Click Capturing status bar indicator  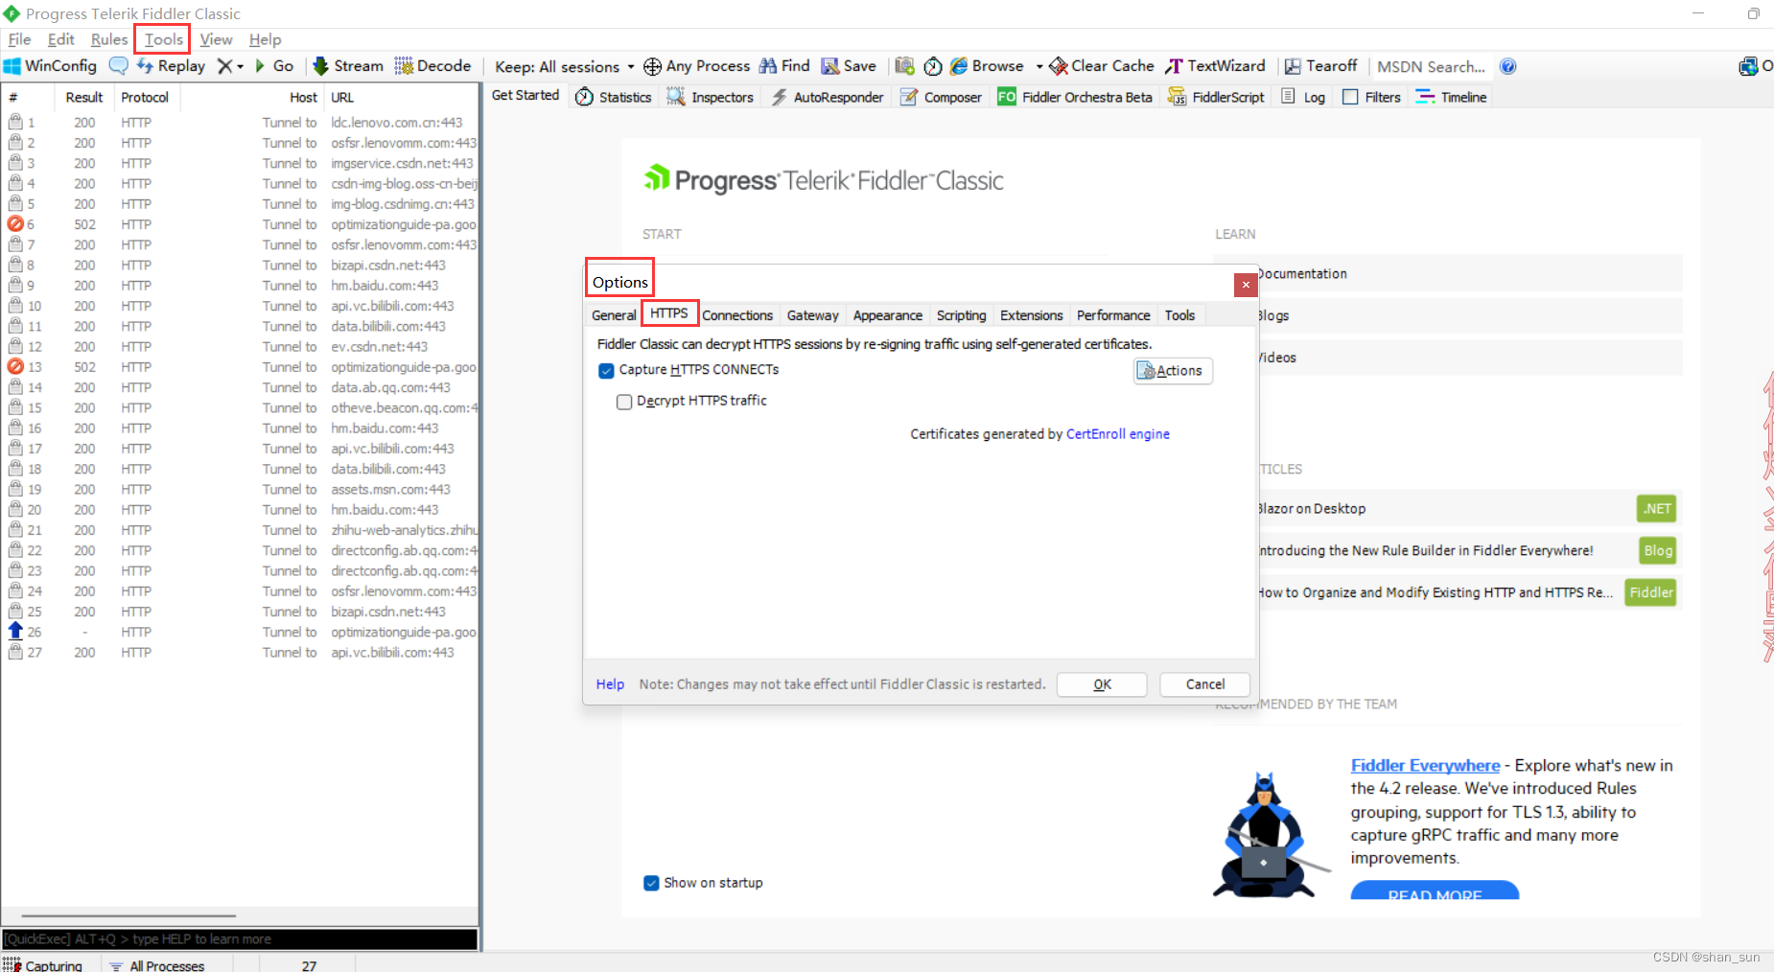point(43,964)
